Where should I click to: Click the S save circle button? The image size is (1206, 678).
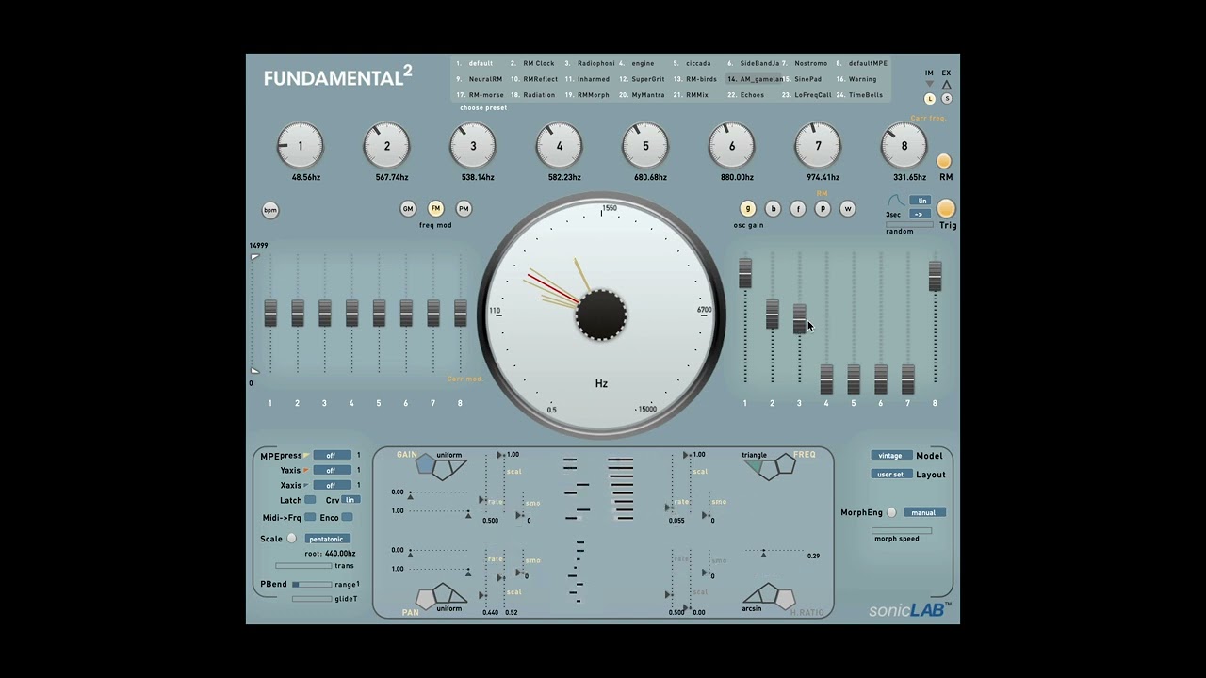(x=947, y=99)
